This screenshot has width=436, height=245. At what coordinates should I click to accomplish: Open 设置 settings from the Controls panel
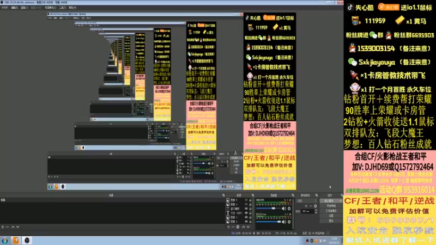point(331,216)
